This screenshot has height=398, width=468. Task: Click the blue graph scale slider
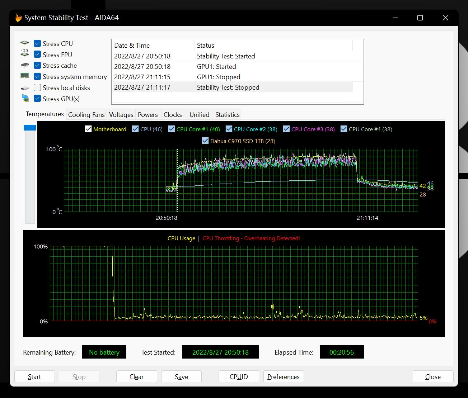click(x=30, y=128)
